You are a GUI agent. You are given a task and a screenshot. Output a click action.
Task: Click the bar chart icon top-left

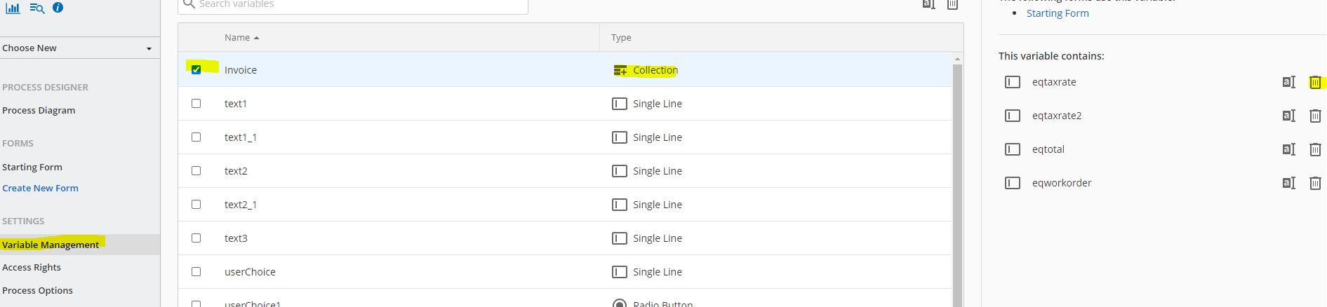click(x=13, y=8)
